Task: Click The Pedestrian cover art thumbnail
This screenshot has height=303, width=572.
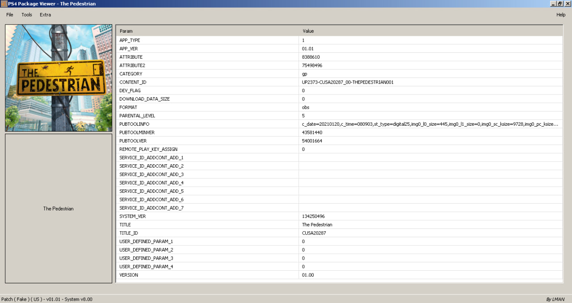Action: pos(59,78)
